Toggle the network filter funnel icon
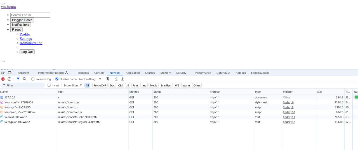358x150 pixels. click(x=18, y=79)
